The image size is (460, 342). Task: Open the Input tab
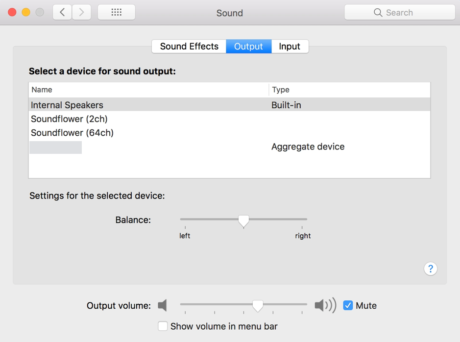click(290, 47)
